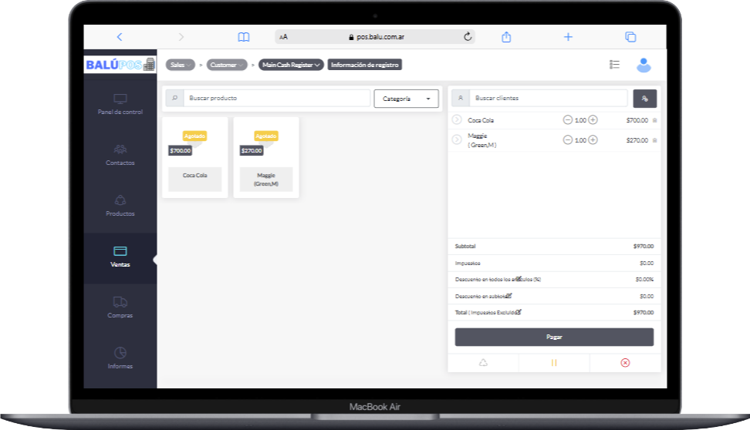Screen dimensions: 750x430
Task: Open the Main Cash Register dropdown
Action: [290, 66]
